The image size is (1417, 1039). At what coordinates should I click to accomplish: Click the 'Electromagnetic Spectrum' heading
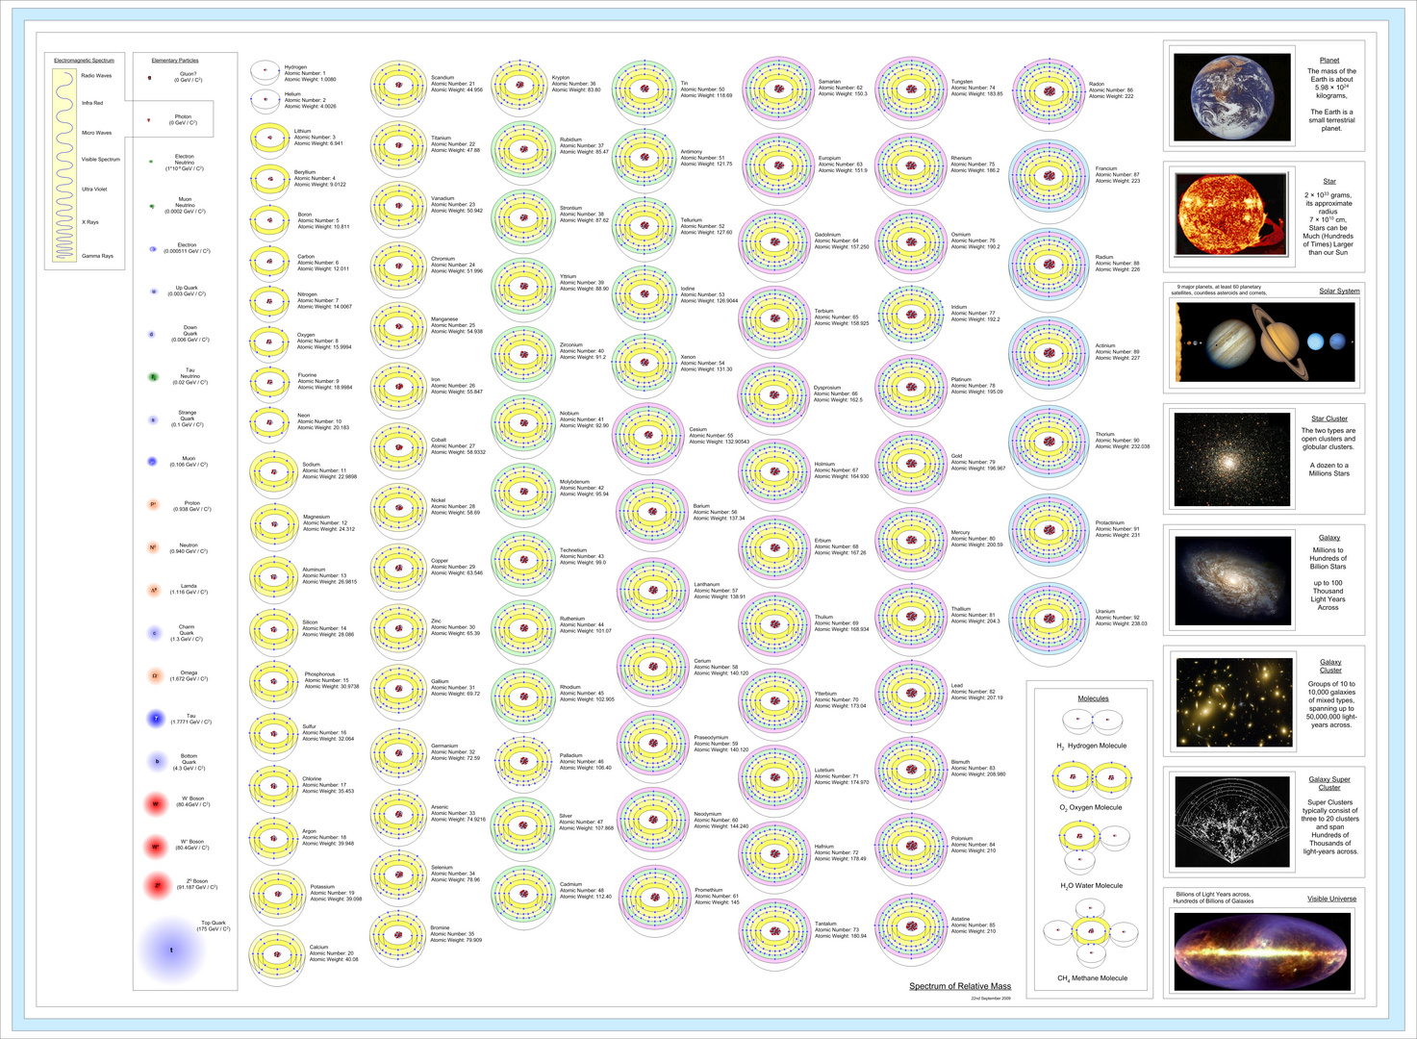tap(84, 61)
